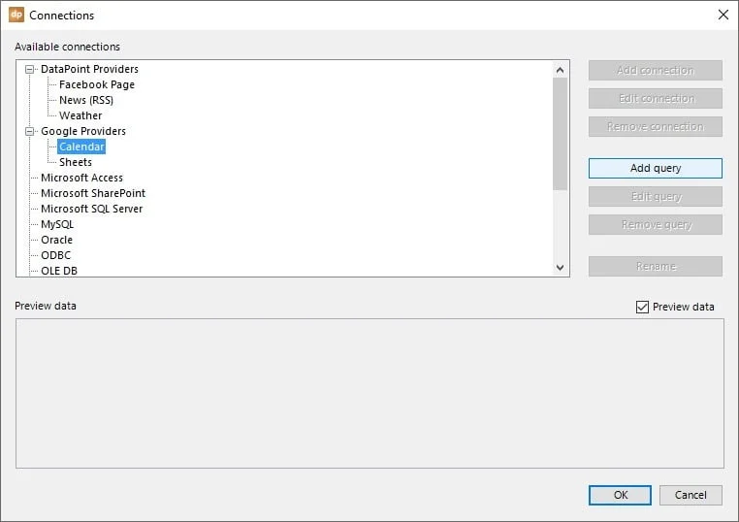Click the connections list scroll up arrow
The image size is (739, 522).
(x=560, y=70)
